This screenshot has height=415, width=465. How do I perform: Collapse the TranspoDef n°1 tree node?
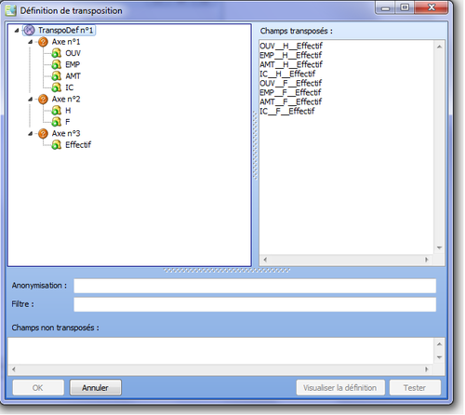17,30
